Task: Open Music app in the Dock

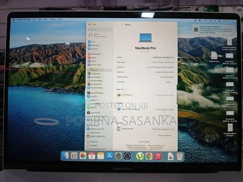Action: pos(158,157)
